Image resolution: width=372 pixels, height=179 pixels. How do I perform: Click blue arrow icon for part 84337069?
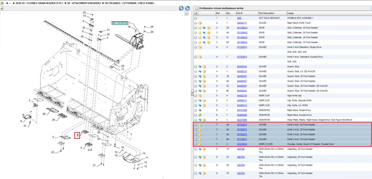(x=200, y=110)
